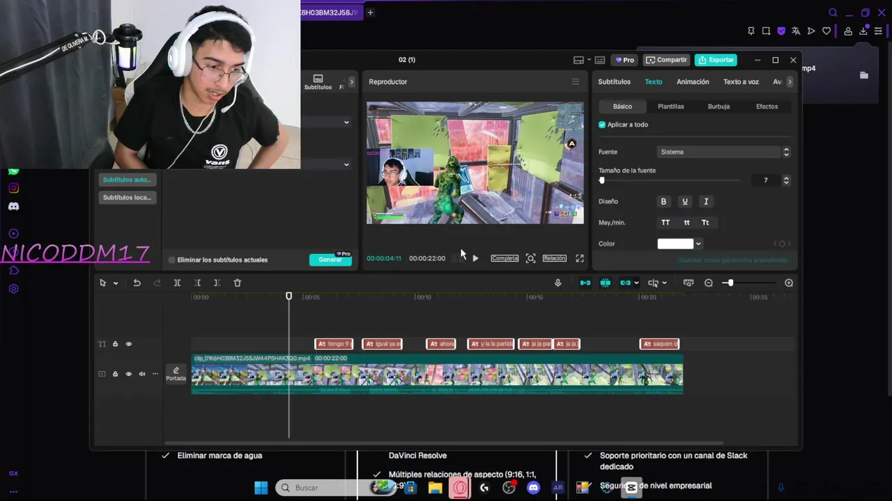The image size is (892, 501).
Task: Click the font size stepper arrows
Action: (x=786, y=180)
